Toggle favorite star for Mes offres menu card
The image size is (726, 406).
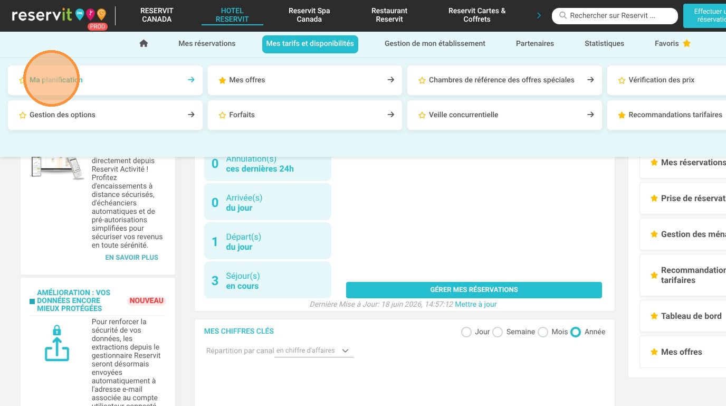222,80
